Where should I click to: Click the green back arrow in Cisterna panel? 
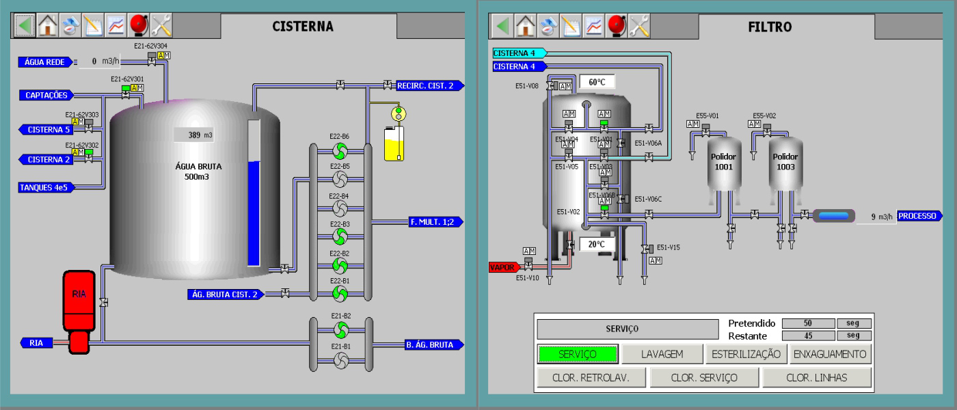(x=23, y=25)
